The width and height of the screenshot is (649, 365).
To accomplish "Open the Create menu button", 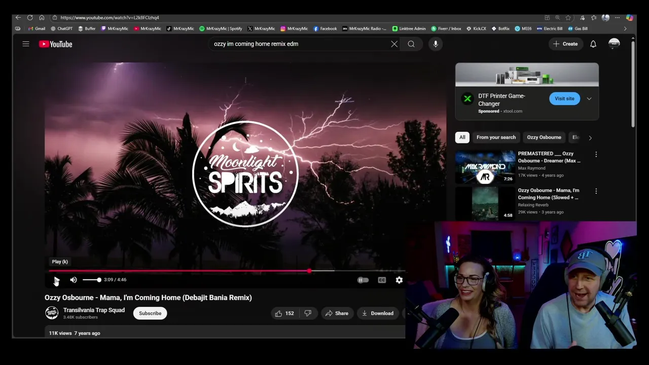I will tap(565, 44).
